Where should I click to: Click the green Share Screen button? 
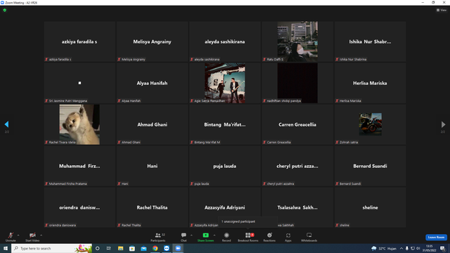[205, 237]
